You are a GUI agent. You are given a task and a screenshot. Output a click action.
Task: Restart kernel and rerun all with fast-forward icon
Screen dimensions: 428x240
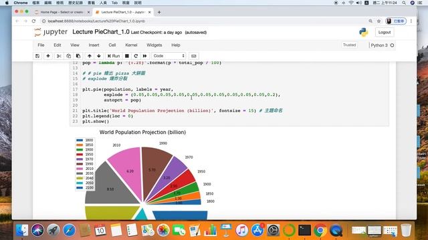(x=144, y=56)
